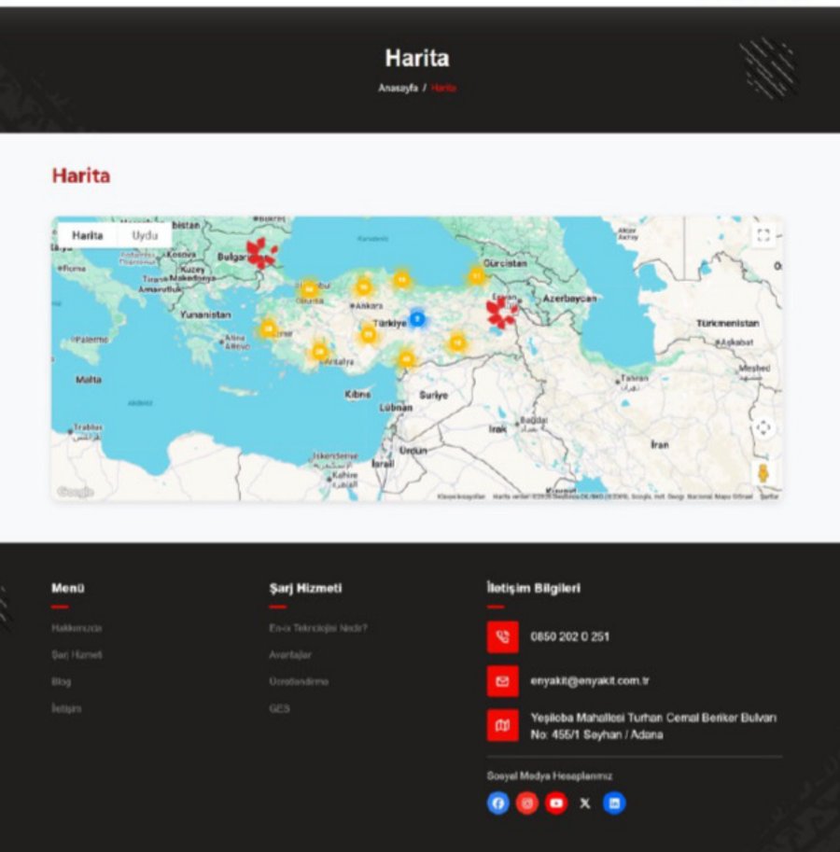The width and height of the screenshot is (840, 852).
Task: Click the Malta label on the map
Action: [89, 379]
